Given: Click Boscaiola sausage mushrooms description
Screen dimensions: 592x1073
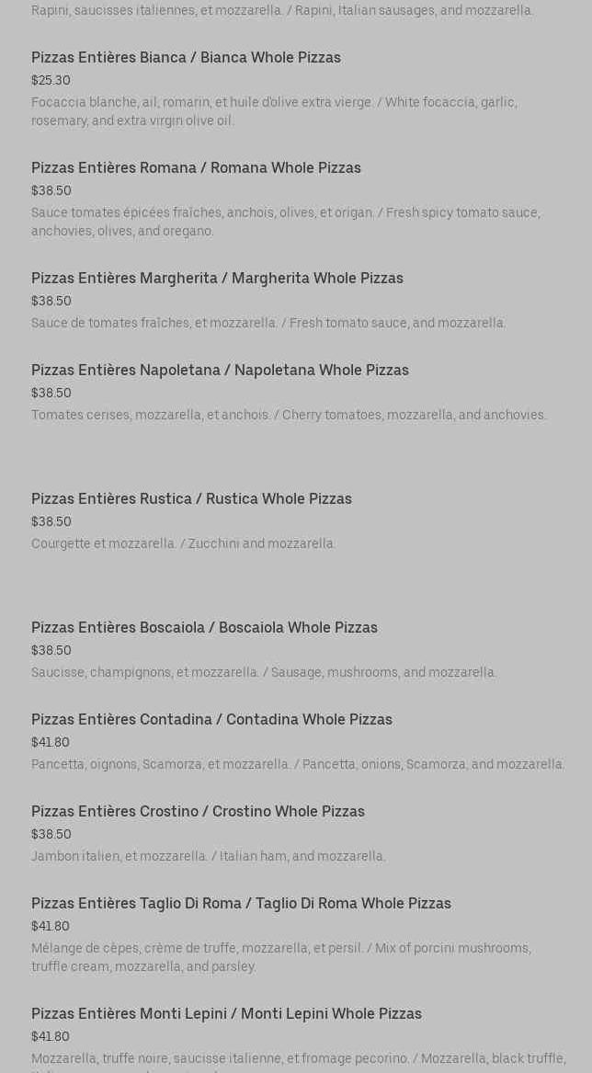Looking at the screenshot, I should 264,672.
